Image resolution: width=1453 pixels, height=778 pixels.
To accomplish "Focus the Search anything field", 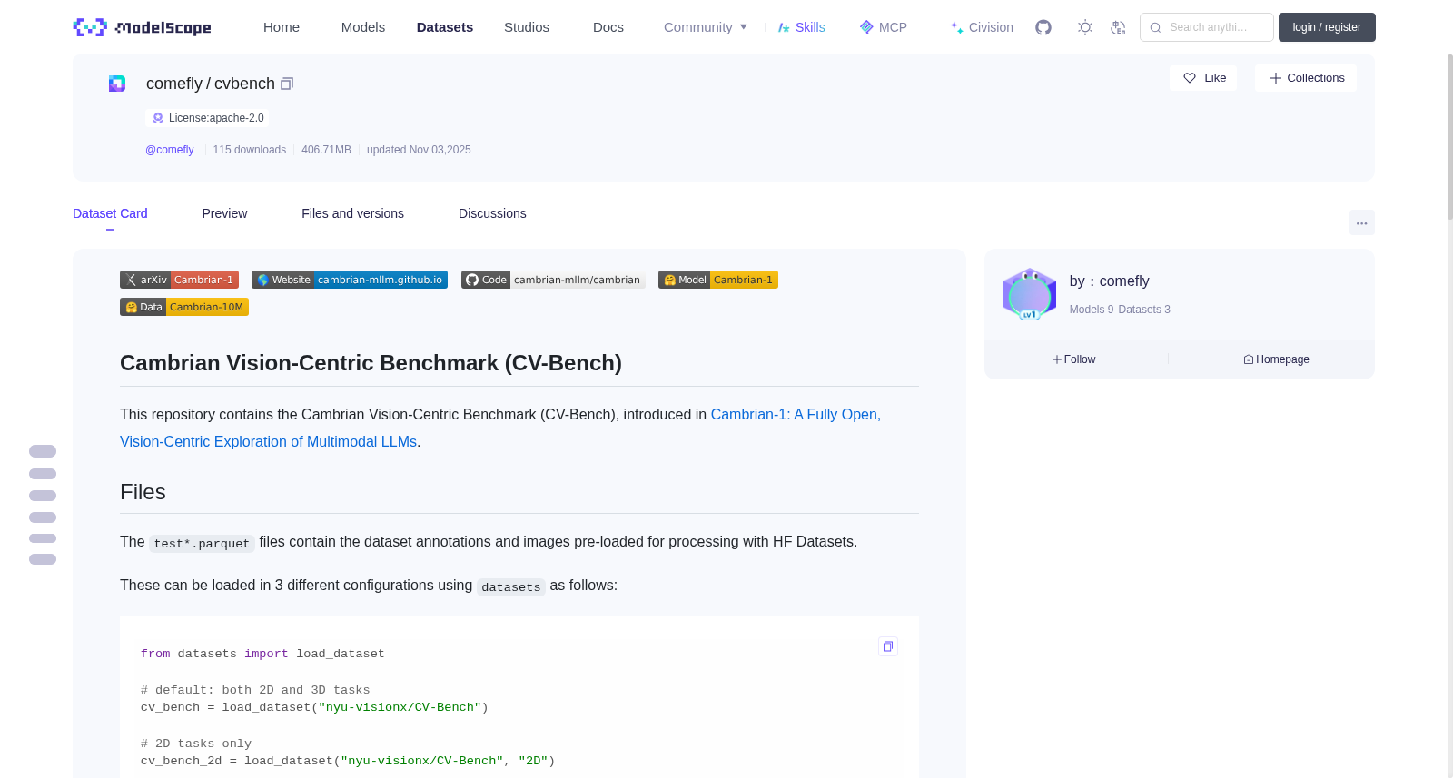I will 1207,27.
